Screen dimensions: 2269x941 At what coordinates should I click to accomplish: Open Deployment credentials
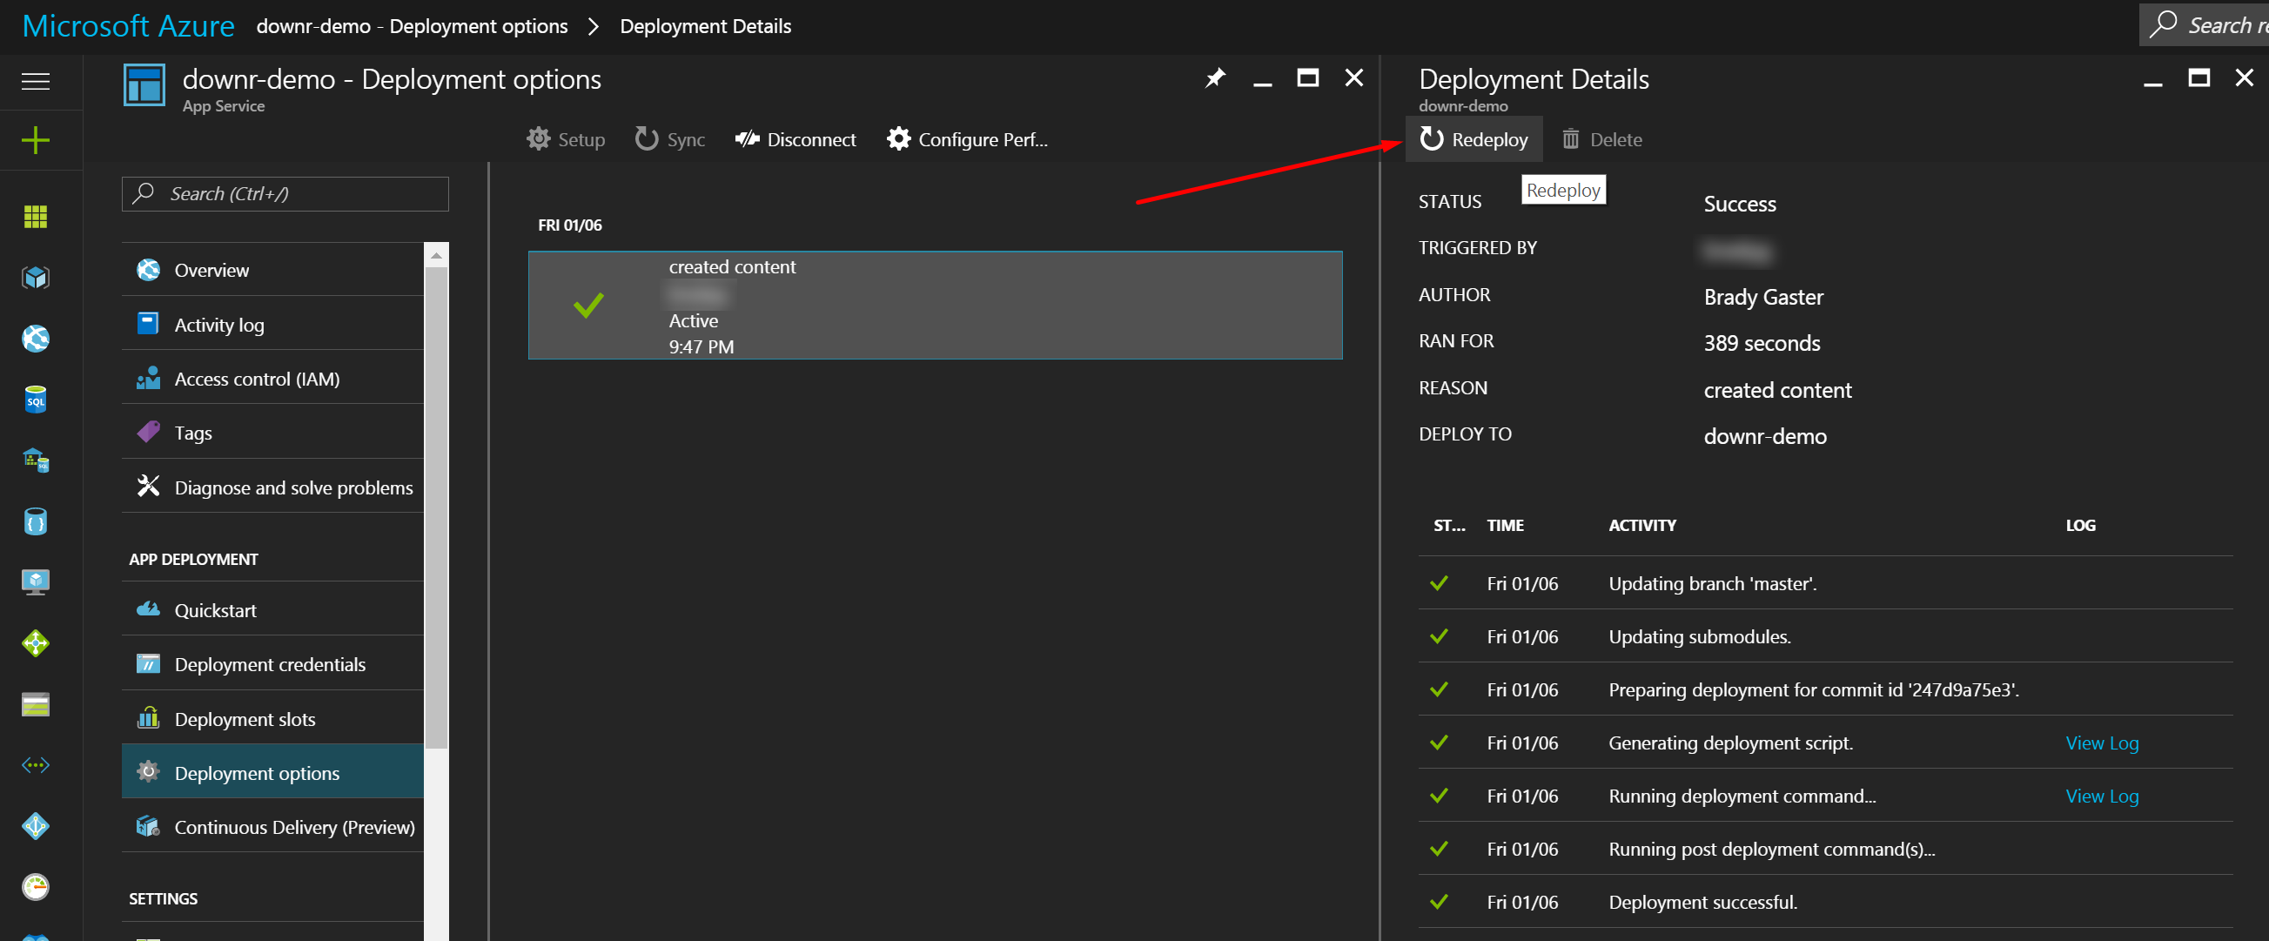point(272,664)
